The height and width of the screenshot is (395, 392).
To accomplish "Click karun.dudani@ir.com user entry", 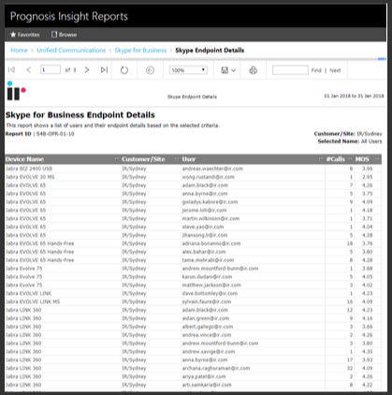I will [207, 277].
